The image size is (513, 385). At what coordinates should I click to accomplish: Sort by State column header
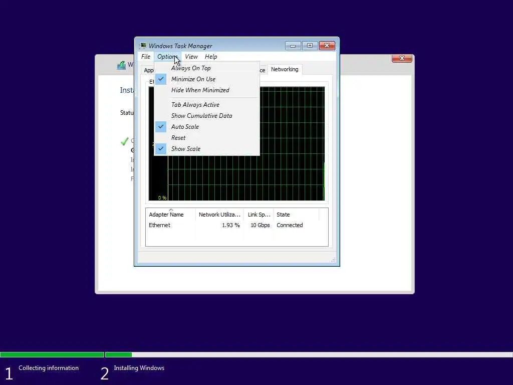pyautogui.click(x=296, y=215)
